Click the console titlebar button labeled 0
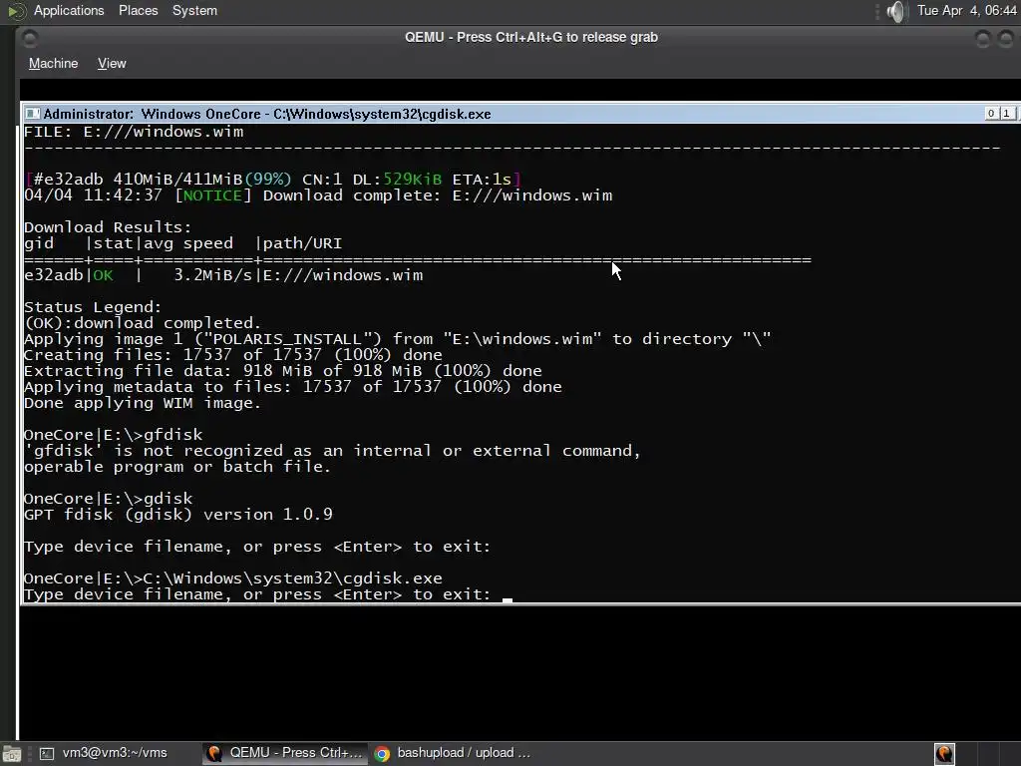Screen dimensions: 1021x766 pyautogui.click(x=991, y=114)
